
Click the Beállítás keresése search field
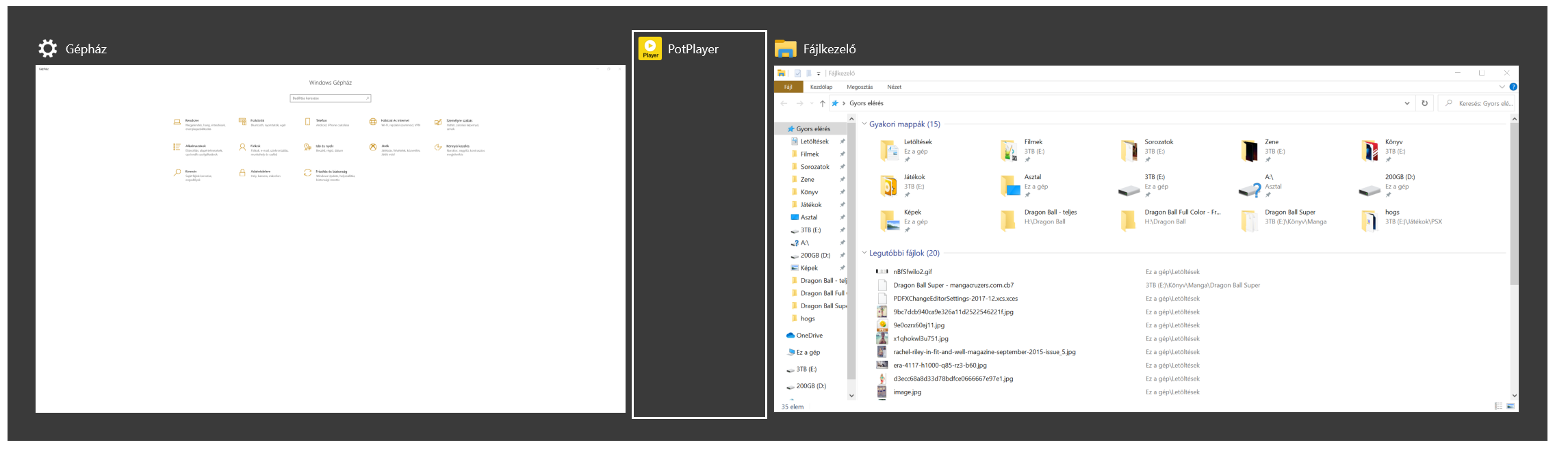point(331,98)
